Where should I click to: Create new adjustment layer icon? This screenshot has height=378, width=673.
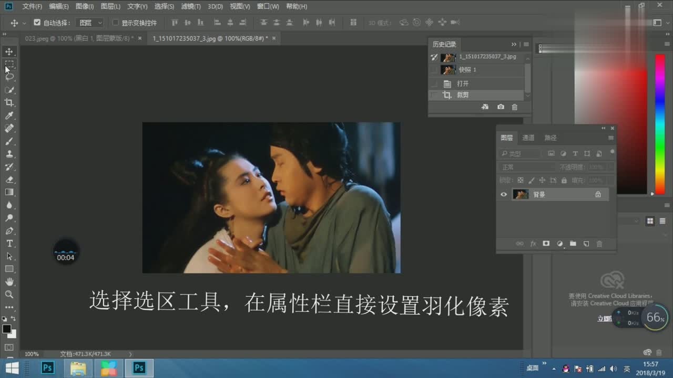tap(560, 244)
